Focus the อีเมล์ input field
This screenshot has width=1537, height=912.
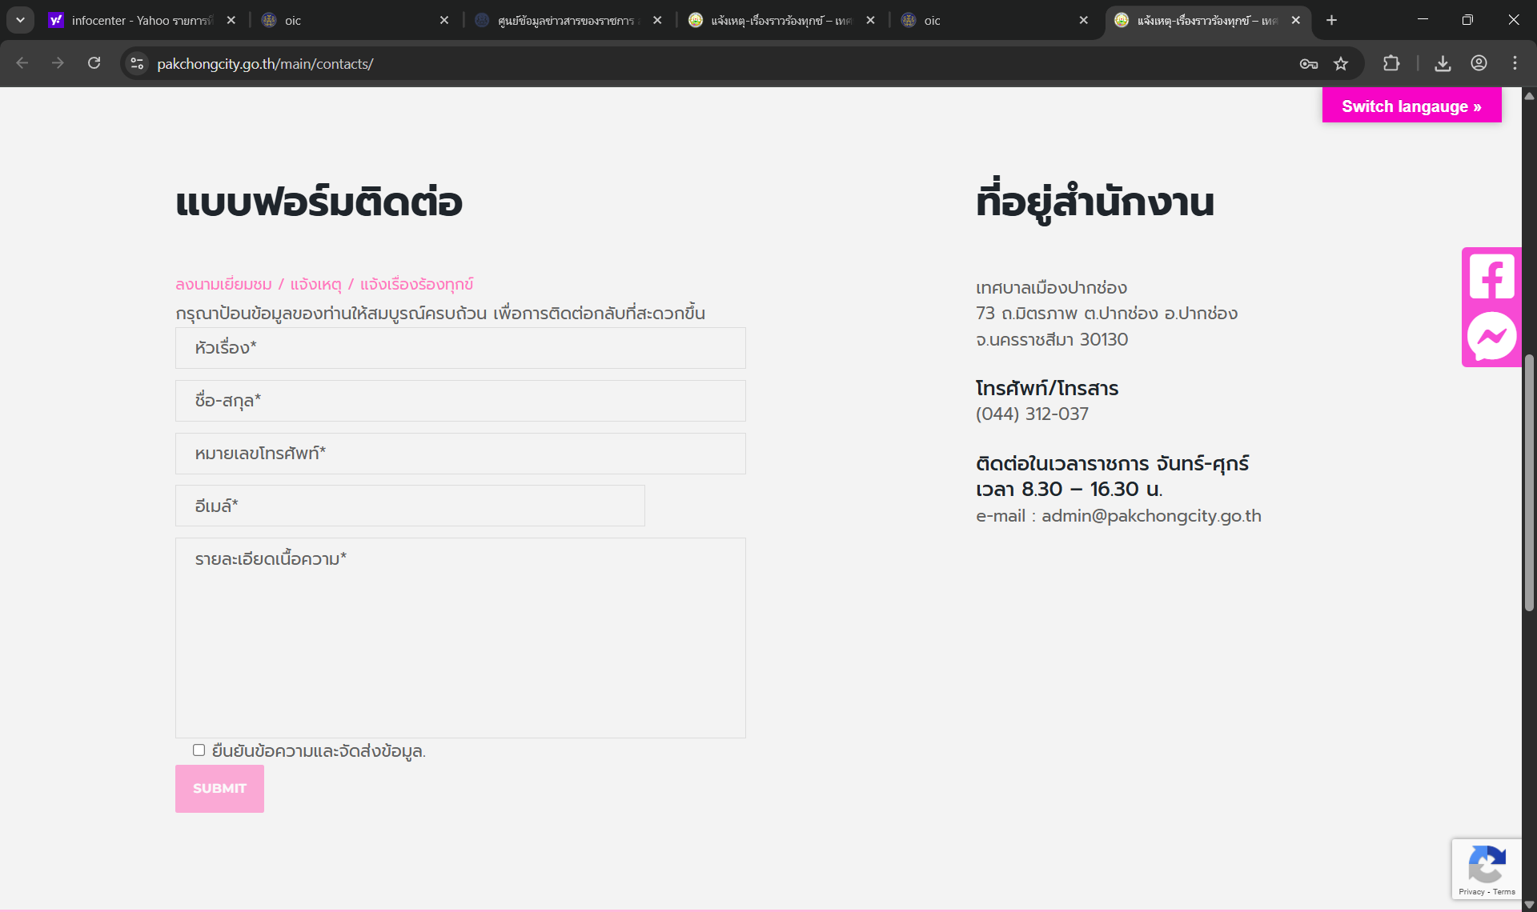(x=410, y=506)
